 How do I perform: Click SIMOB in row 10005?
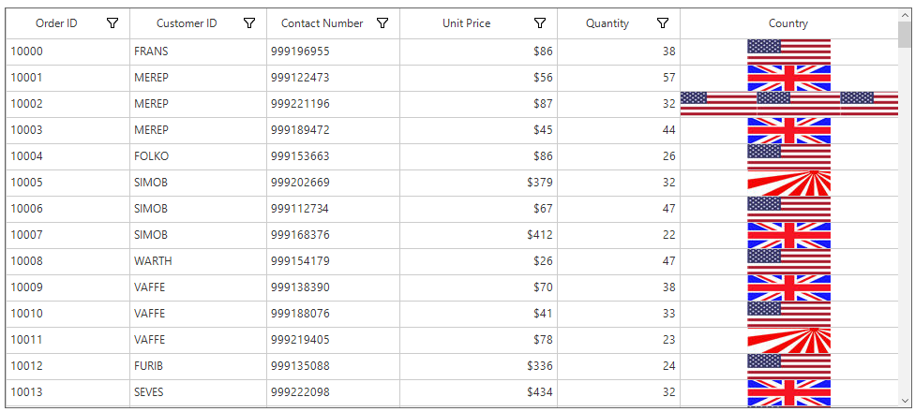(199, 183)
